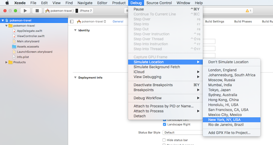Image resolution: width=273 pixels, height=145 pixels.
Task: Toggle the project/targets list sidebar icon
Action: click(72, 22)
